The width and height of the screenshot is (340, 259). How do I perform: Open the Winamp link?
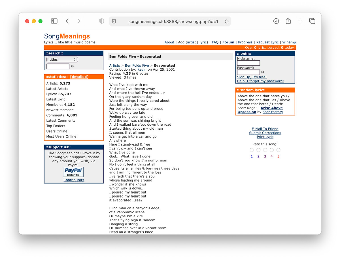point(289,42)
